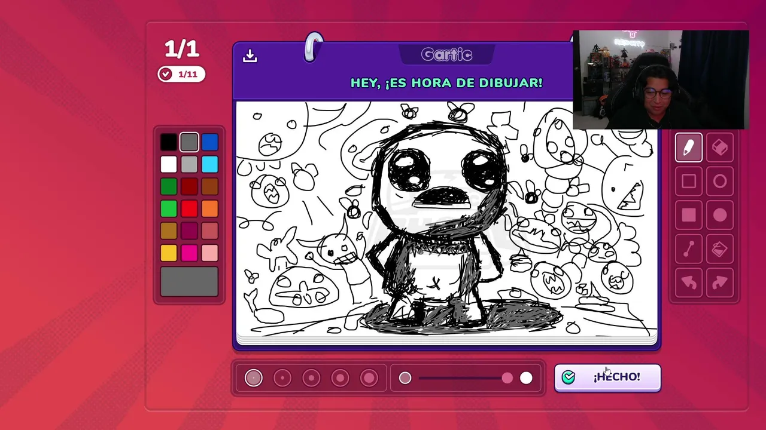Choose the empty ellipse shape tool

coord(719,182)
